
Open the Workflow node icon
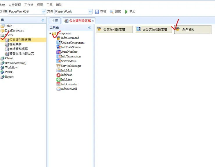tap(2, 67)
